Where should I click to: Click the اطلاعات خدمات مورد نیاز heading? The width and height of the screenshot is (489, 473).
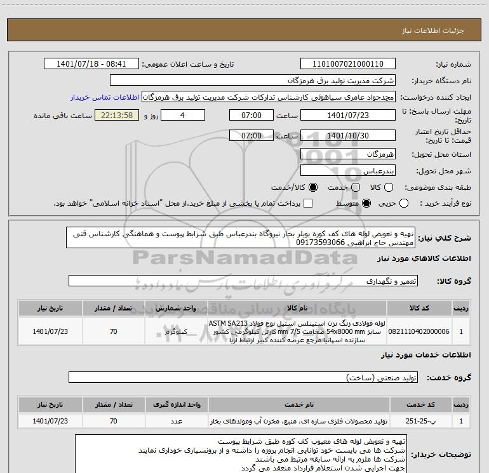(426, 355)
